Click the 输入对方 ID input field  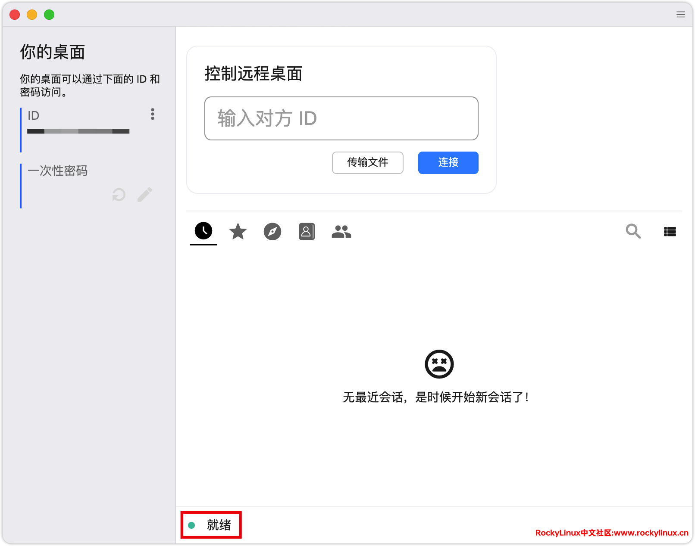click(341, 118)
